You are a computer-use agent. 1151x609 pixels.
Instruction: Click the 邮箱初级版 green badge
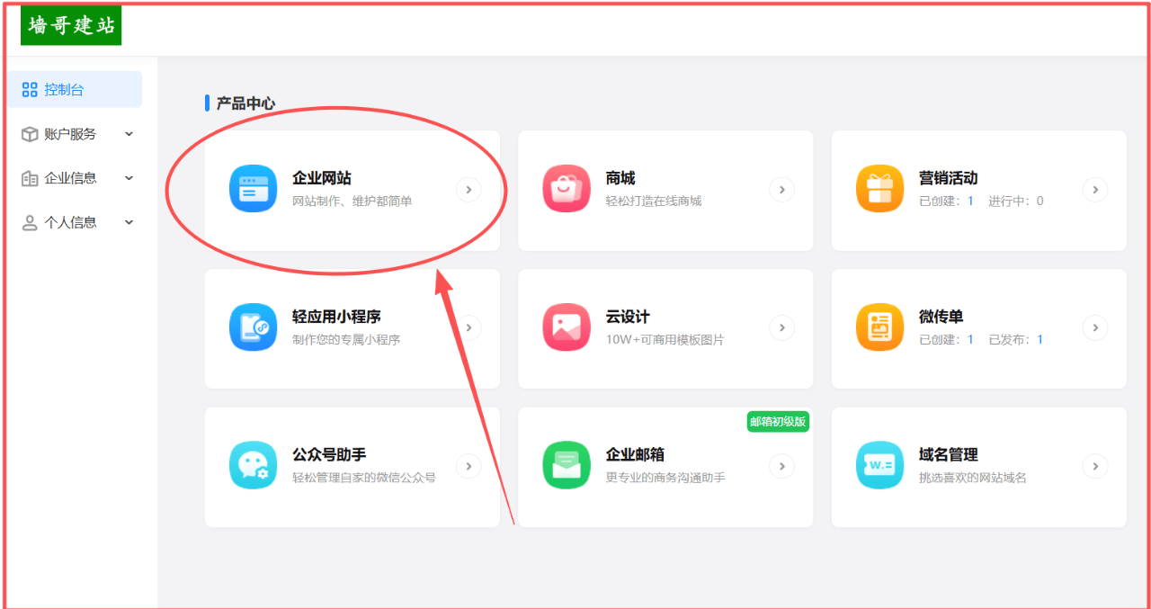(778, 422)
